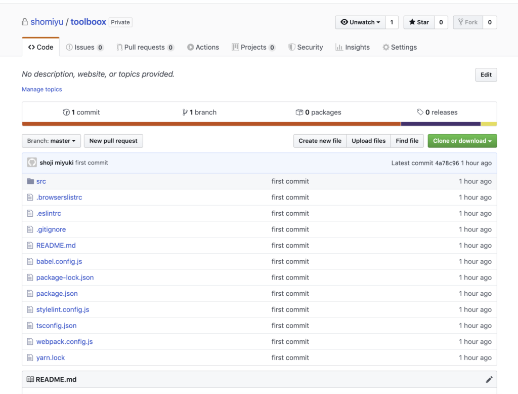Open the Projects tab
This screenshot has height=394, width=518.
click(x=254, y=47)
